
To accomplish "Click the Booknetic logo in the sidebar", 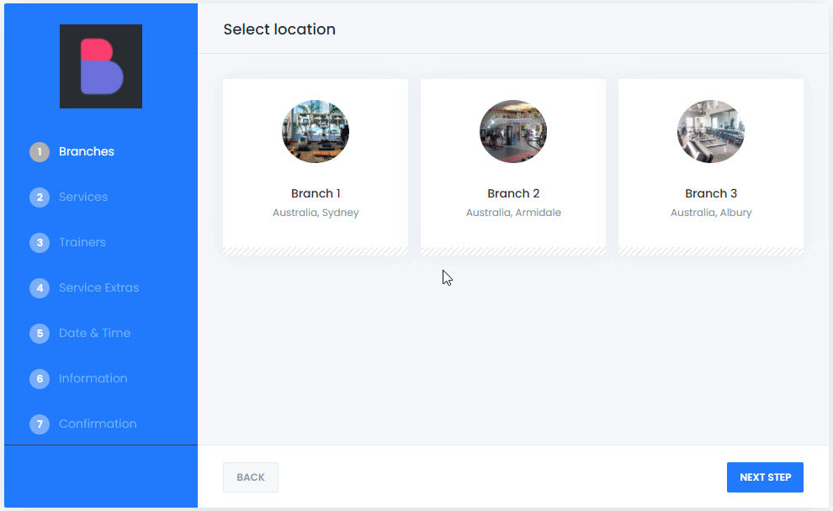I will 100,66.
